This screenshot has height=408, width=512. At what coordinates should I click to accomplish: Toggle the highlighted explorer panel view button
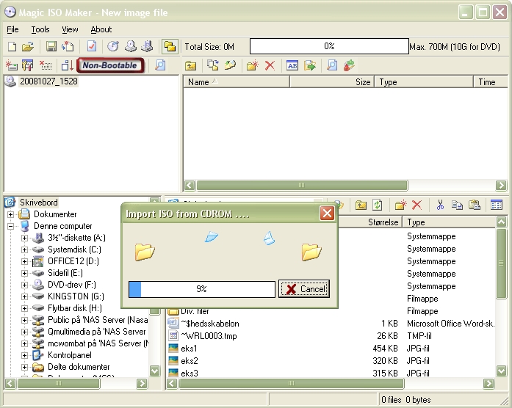click(x=169, y=46)
